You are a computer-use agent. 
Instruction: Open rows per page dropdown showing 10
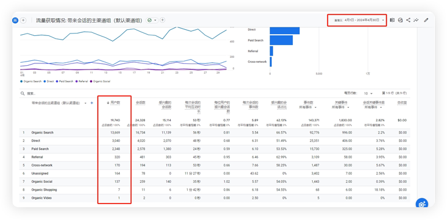368,93
